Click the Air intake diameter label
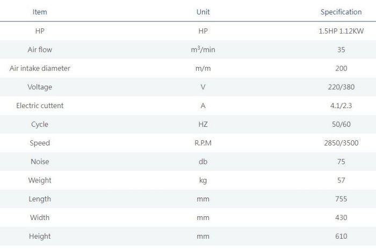The width and height of the screenshot is (376, 251). point(40,69)
